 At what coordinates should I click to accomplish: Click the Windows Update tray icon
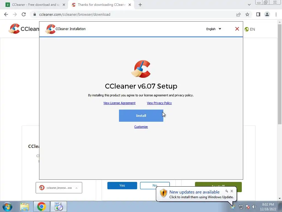pyautogui.click(x=233, y=207)
